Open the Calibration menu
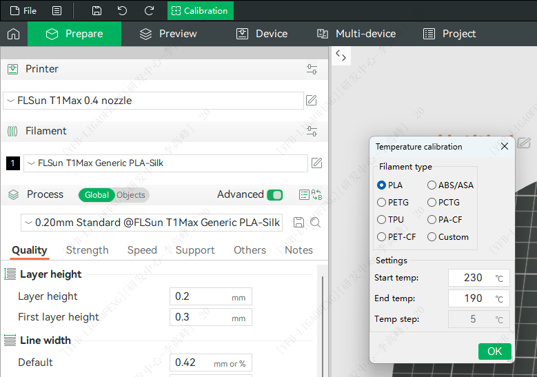 point(201,10)
